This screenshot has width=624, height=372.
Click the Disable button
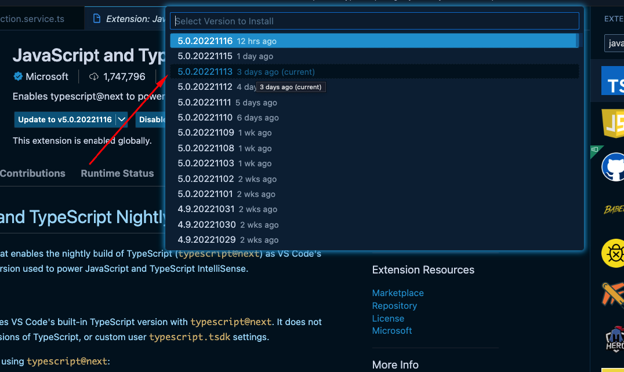[151, 119]
